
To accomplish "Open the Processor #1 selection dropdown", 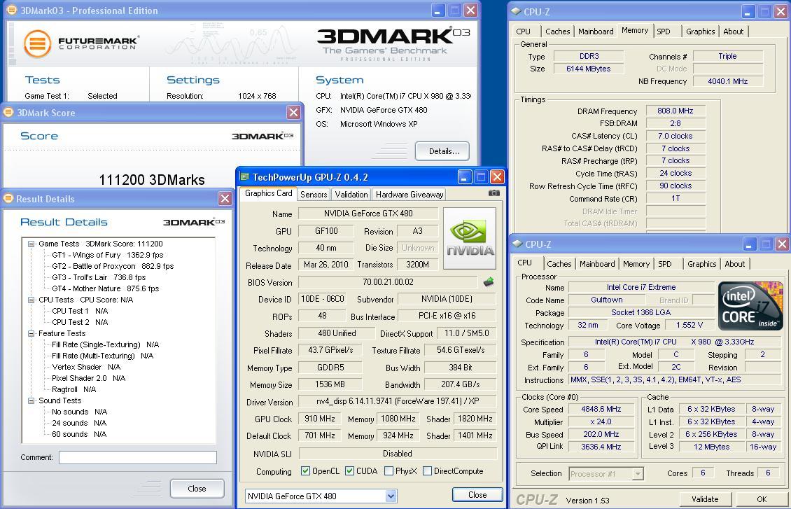I will 638,473.
